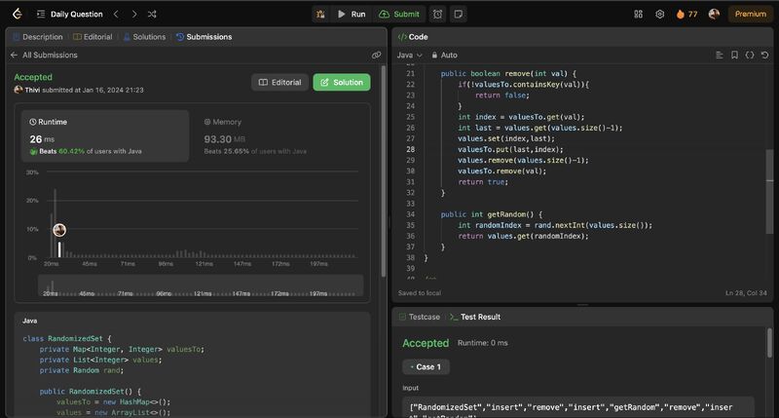This screenshot has height=418, width=779.
Task: Pick a random question with shuffle icon
Action: point(152,14)
